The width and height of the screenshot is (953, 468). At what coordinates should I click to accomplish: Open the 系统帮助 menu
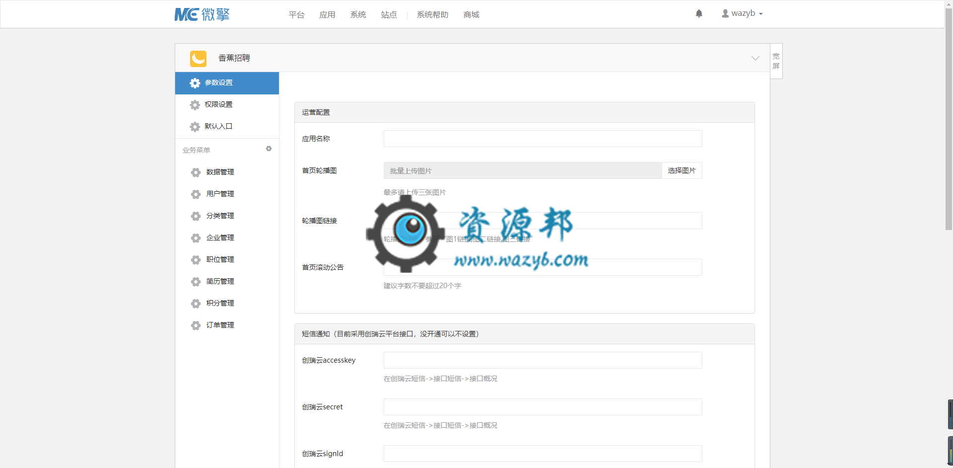[433, 15]
